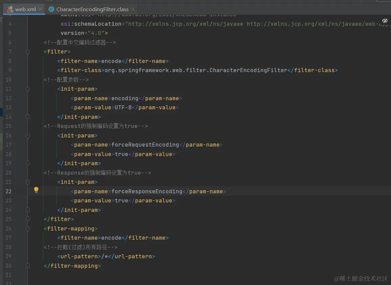Close the CharacterEncodingFilter.class tab

coord(133,9)
